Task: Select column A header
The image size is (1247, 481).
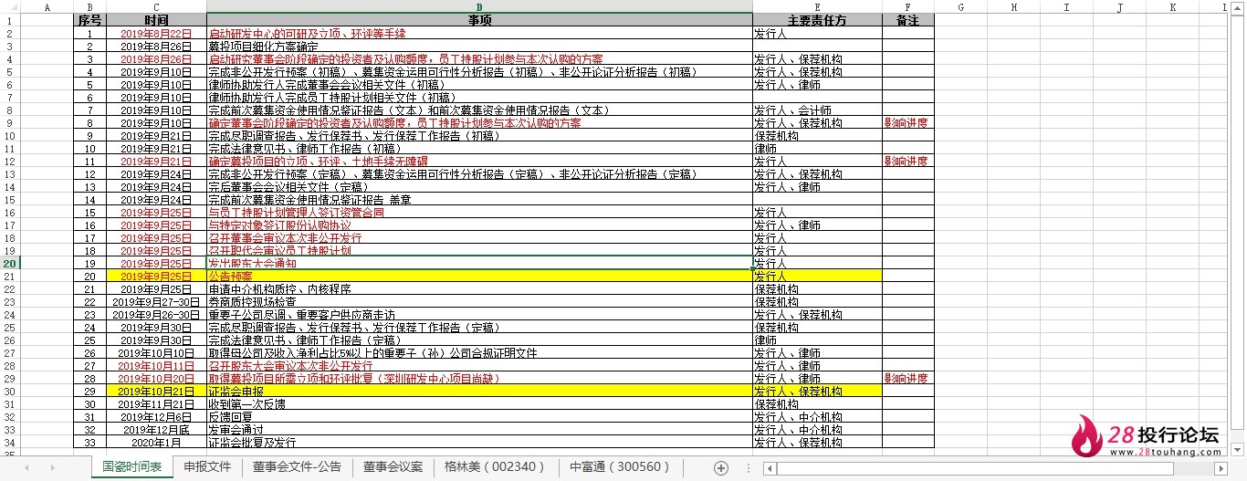Action: coord(47,6)
